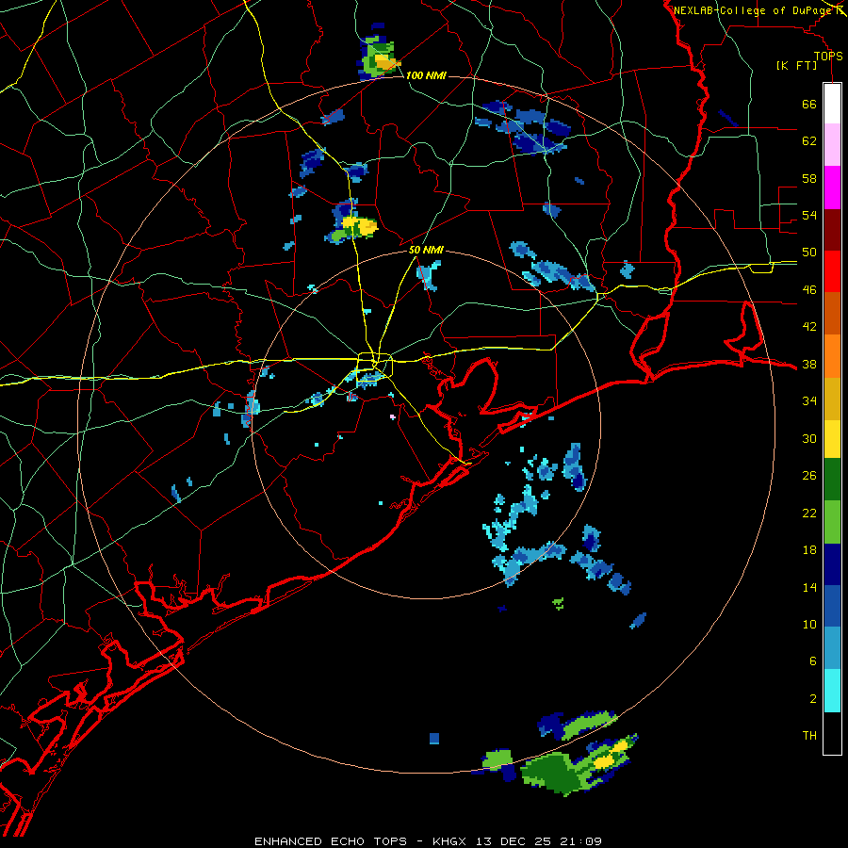The height and width of the screenshot is (848, 848).
Task: Pick the magenta legend color swatch
Action: click(x=832, y=188)
